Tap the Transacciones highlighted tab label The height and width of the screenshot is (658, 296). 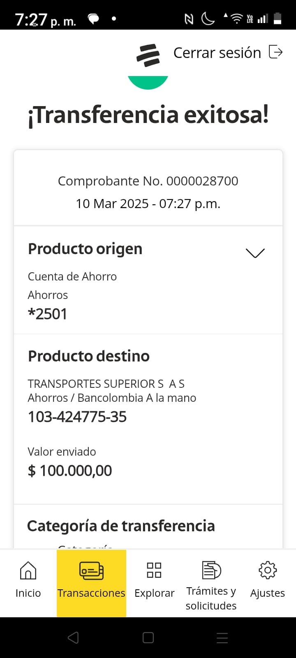(x=91, y=593)
